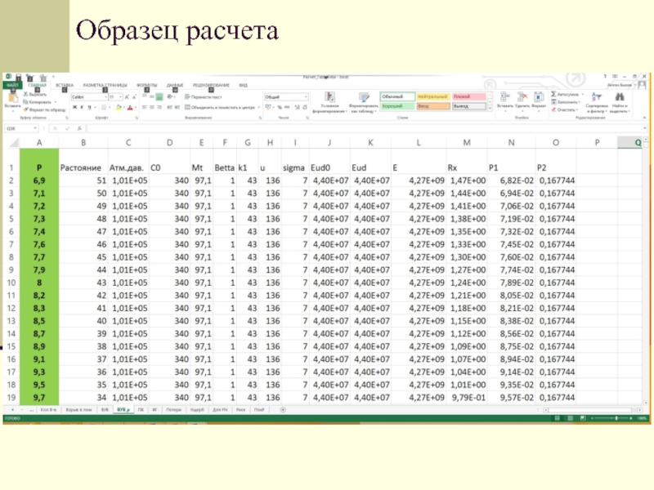Open the Clear (Очистить) dropdown
The image size is (654, 490).
pyautogui.click(x=565, y=110)
